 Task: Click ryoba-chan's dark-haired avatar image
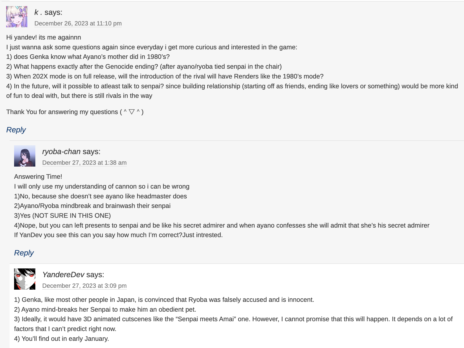pos(25,156)
